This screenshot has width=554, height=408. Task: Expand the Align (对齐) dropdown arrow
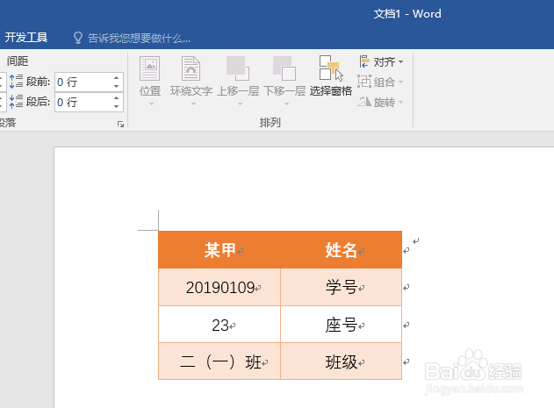click(x=400, y=62)
